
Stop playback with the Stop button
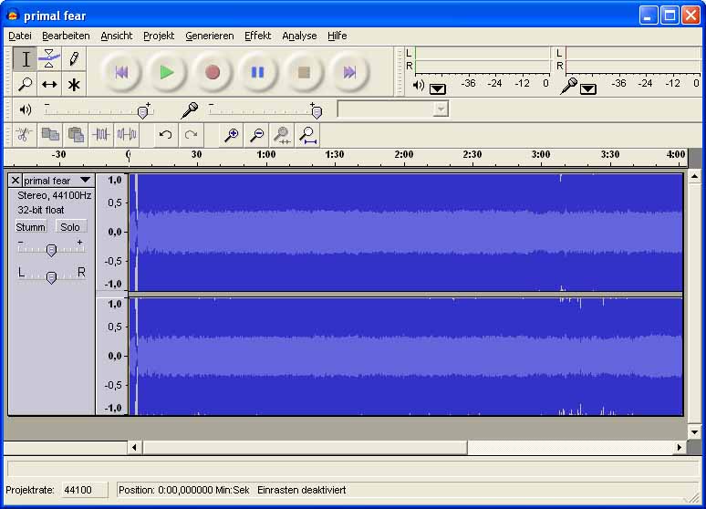(x=304, y=72)
